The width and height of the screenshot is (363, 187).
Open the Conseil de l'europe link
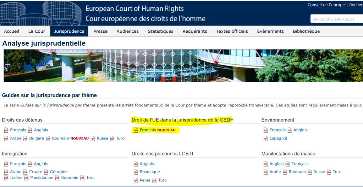[x=326, y=5]
